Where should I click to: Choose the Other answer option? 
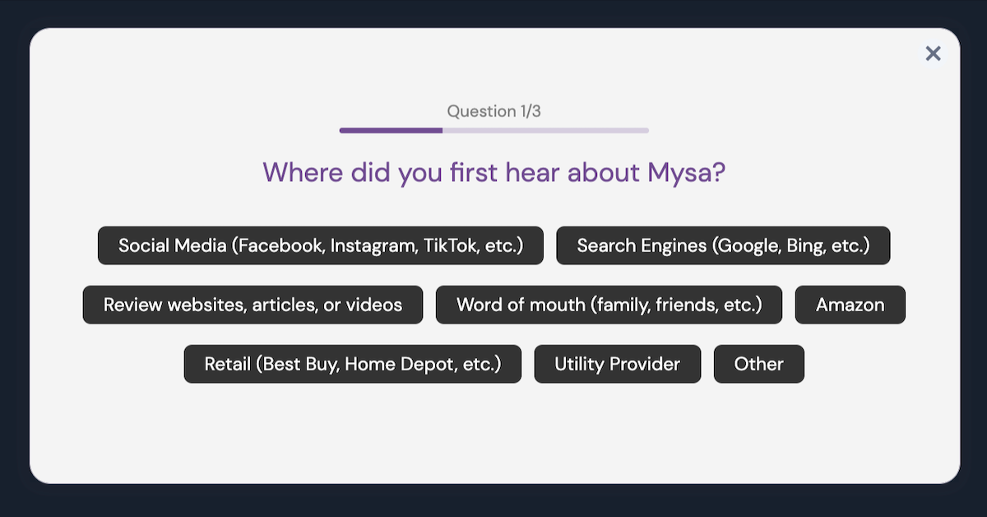click(x=758, y=364)
